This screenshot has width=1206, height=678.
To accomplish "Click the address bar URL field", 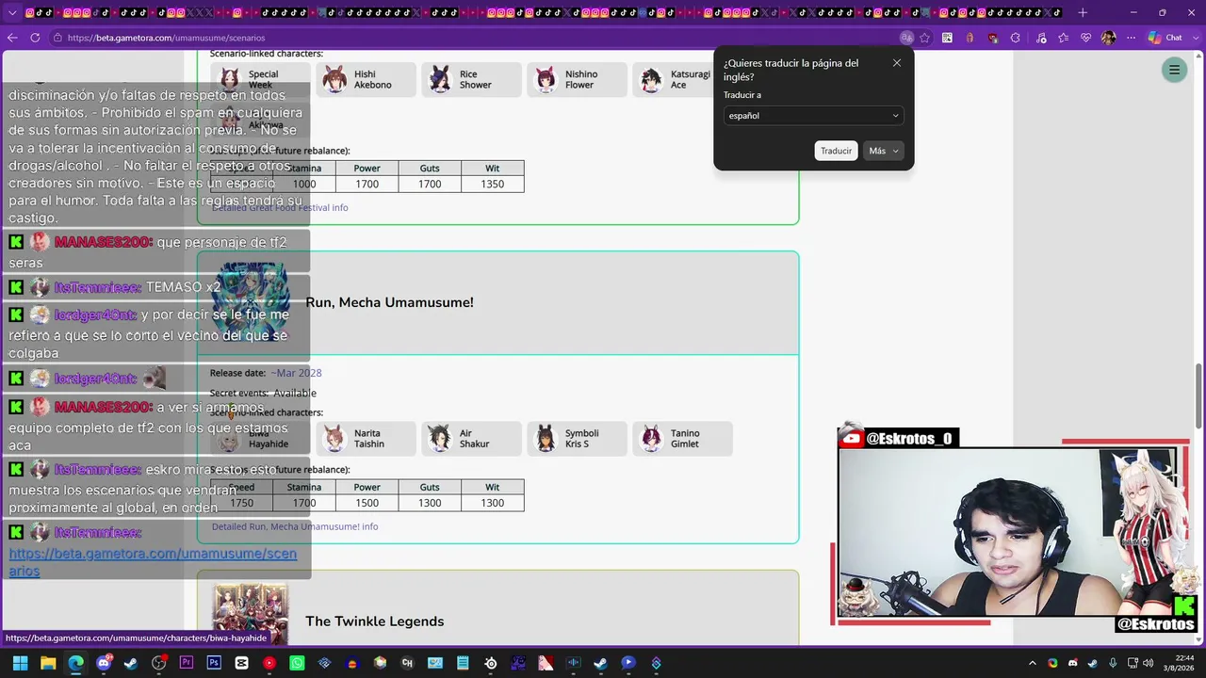I will click(x=471, y=38).
